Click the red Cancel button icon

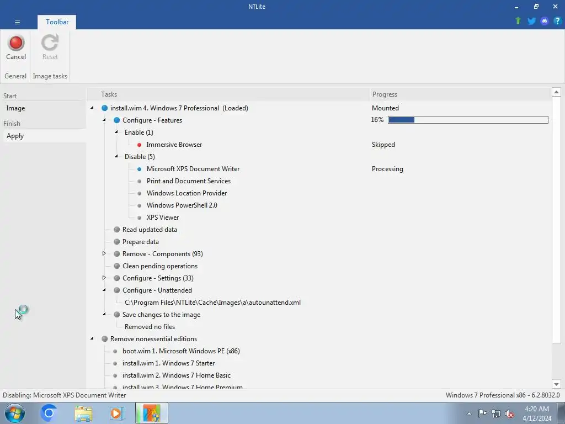click(x=16, y=43)
